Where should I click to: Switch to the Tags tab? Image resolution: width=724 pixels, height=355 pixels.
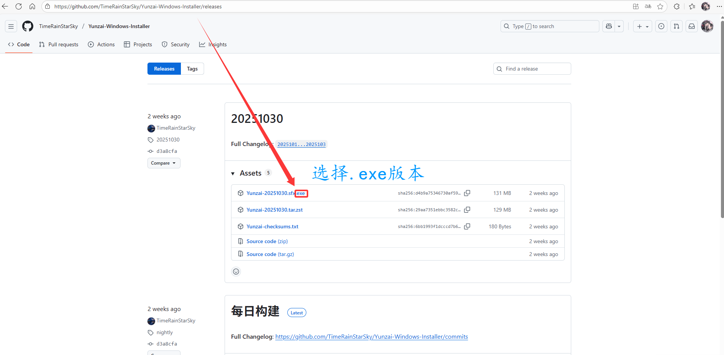(192, 69)
